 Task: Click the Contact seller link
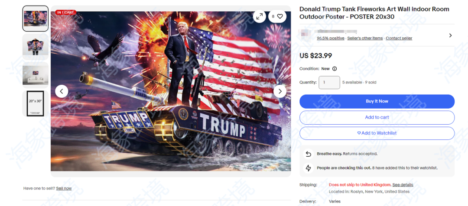click(399, 38)
